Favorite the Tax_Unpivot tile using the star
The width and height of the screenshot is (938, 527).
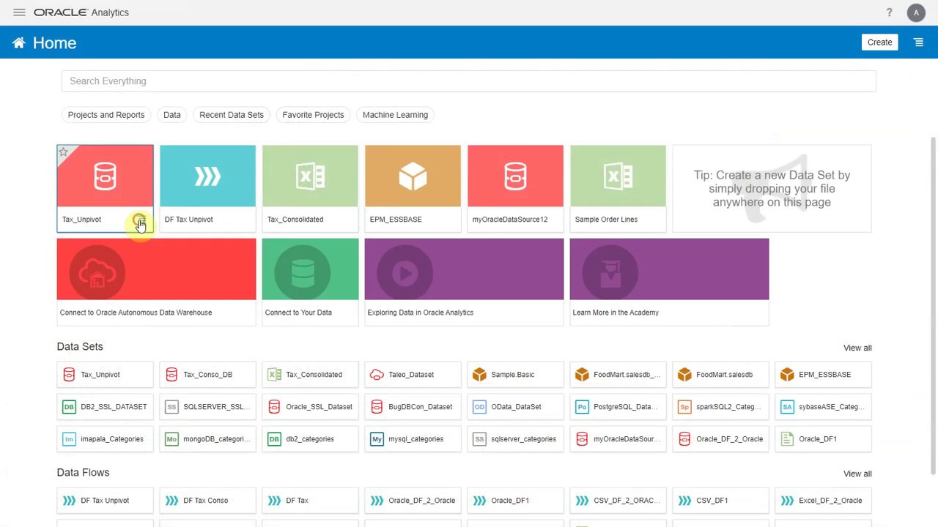point(64,152)
